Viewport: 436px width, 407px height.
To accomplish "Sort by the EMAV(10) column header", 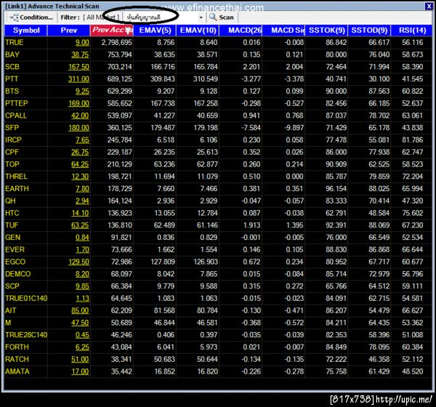I will click(198, 31).
